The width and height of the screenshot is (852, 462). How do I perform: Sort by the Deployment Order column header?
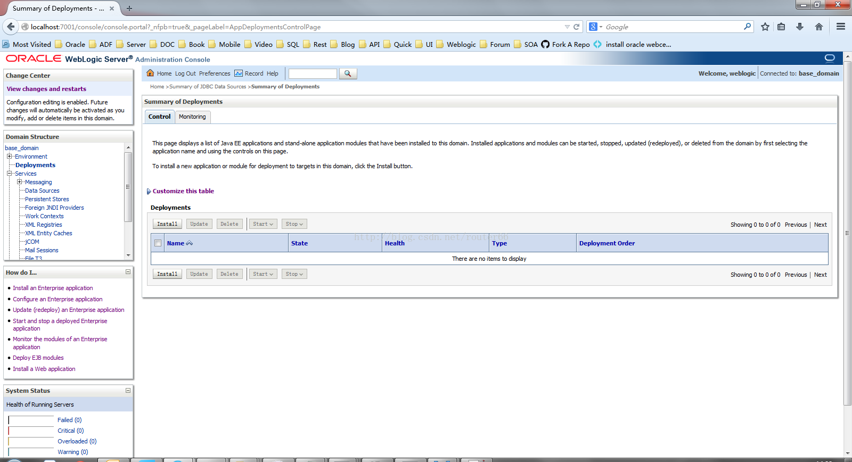[607, 243]
